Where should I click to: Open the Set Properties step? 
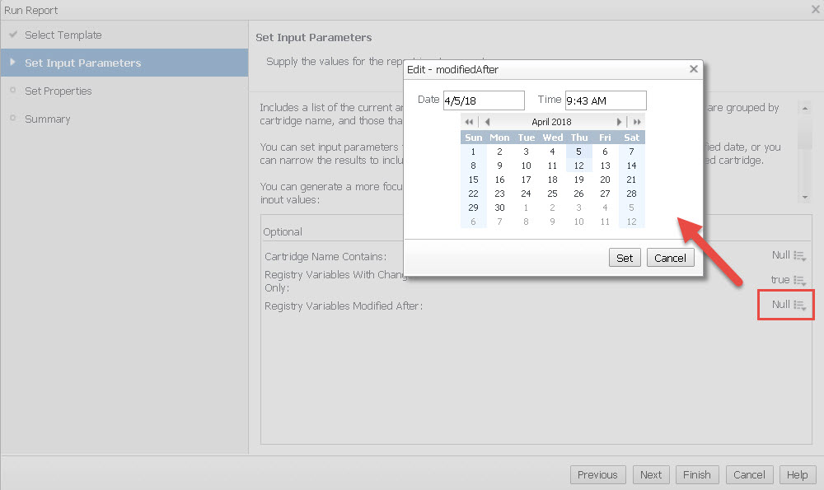pos(59,91)
